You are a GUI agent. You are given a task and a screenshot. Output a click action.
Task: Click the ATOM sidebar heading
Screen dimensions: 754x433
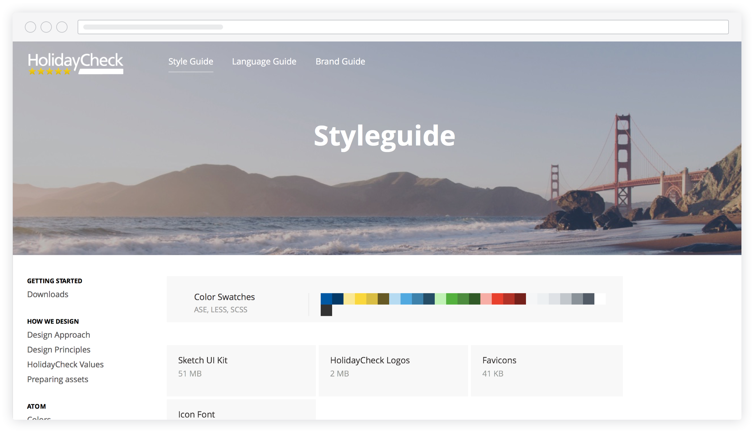coord(36,406)
